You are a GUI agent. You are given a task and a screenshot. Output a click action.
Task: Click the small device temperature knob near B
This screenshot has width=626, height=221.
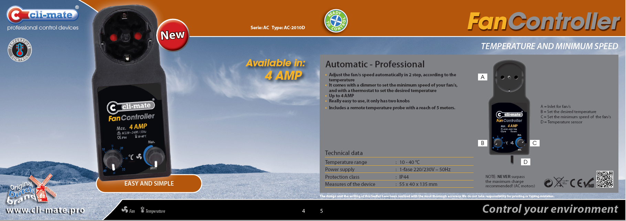[x=498, y=143]
